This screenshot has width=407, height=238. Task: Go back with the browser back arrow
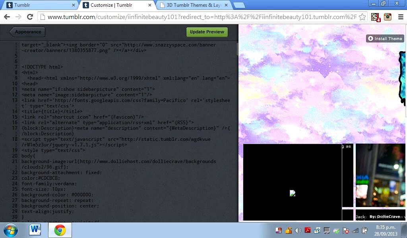(7, 17)
